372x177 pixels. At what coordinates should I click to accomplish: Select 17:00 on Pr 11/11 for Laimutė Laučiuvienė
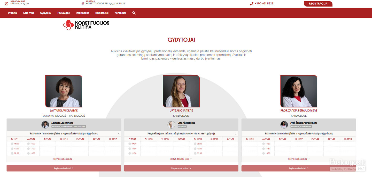point(15,149)
